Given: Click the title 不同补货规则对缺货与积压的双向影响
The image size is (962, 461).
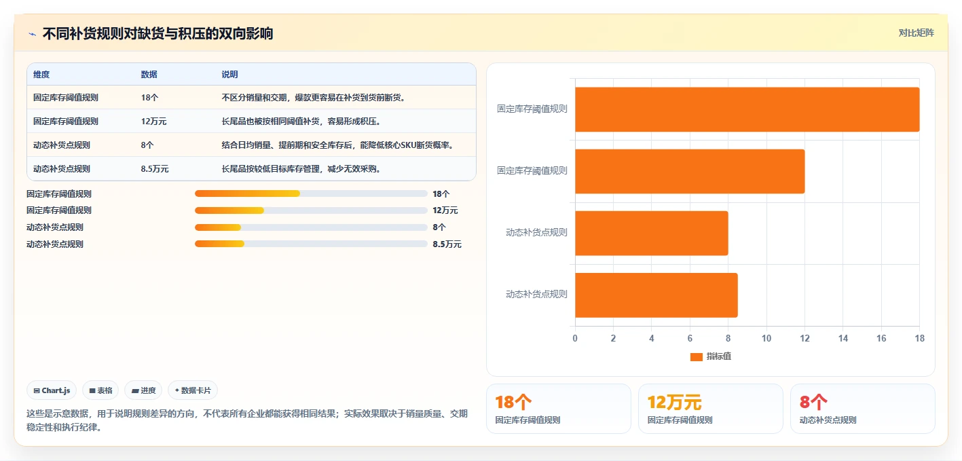Looking at the screenshot, I should 158,34.
